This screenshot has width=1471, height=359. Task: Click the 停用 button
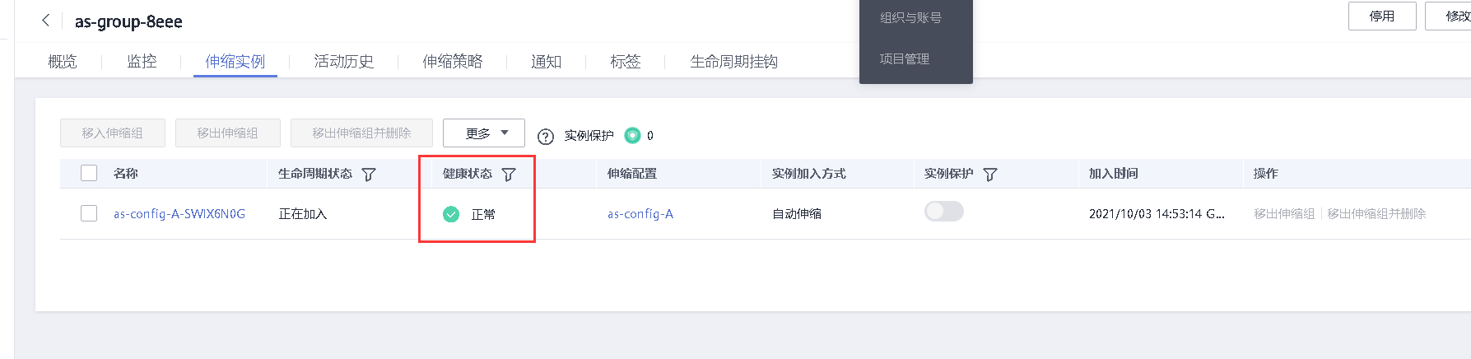tap(1381, 16)
